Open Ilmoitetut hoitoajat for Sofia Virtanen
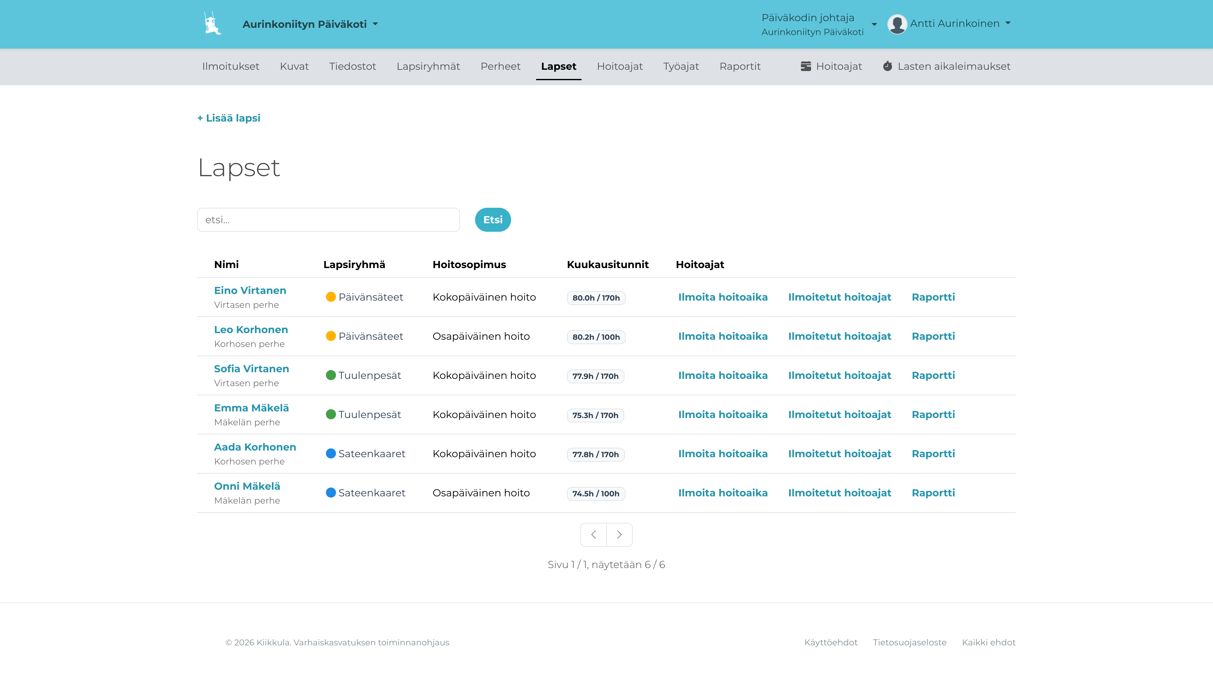This screenshot has width=1213, height=682. 840,375
